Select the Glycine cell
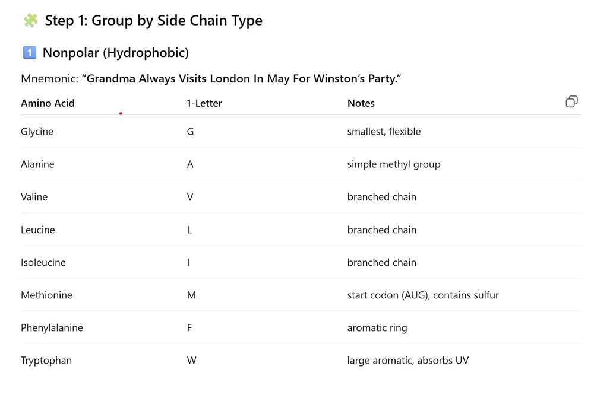Viewport: 594px width, 398px height. [x=37, y=132]
